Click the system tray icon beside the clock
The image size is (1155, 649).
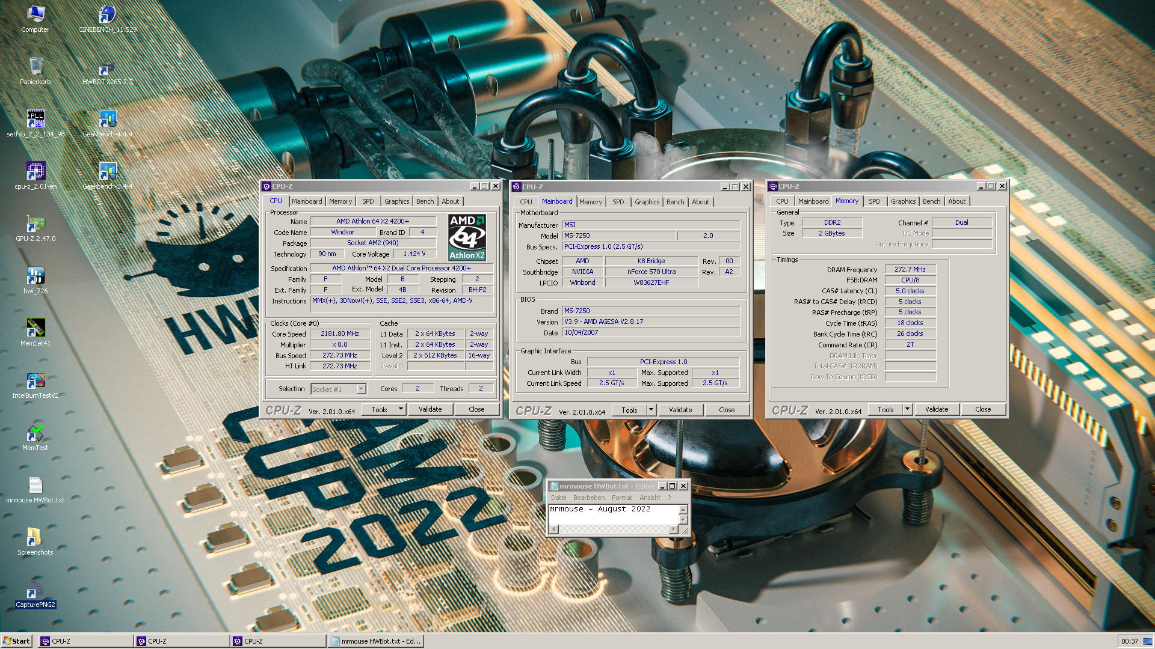click(1147, 641)
